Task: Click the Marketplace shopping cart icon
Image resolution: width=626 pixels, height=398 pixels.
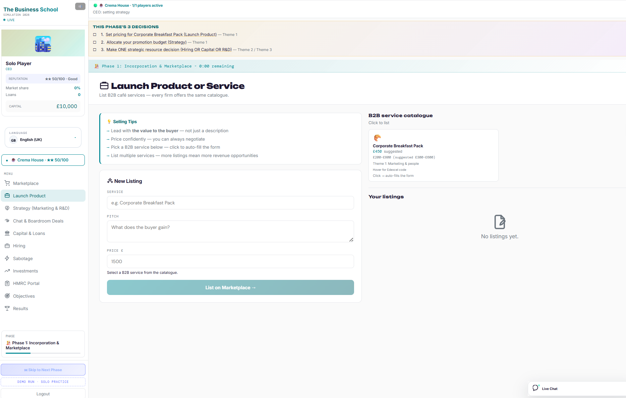Action: pyautogui.click(x=7, y=183)
